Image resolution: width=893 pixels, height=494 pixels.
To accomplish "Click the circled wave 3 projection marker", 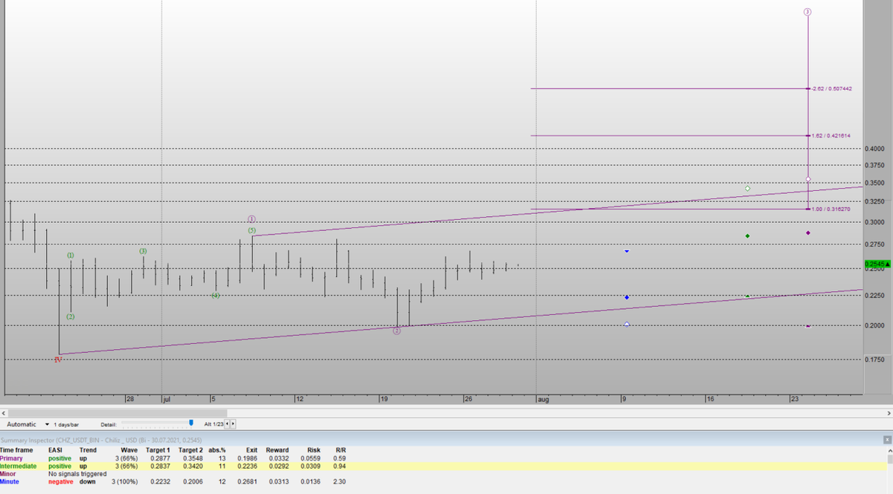I will 807,12.
